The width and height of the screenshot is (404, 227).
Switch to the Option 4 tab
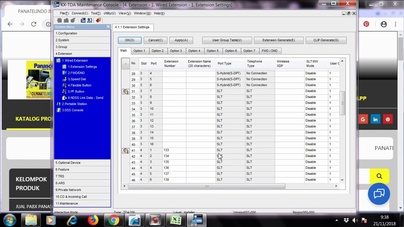coord(194,51)
